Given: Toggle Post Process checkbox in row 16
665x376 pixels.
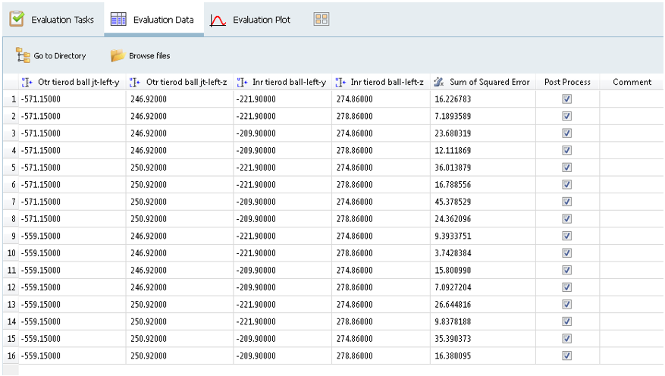Looking at the screenshot, I should (566, 356).
